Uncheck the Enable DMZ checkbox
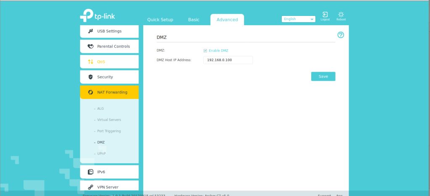Image resolution: width=430 pixels, height=196 pixels. pos(205,51)
